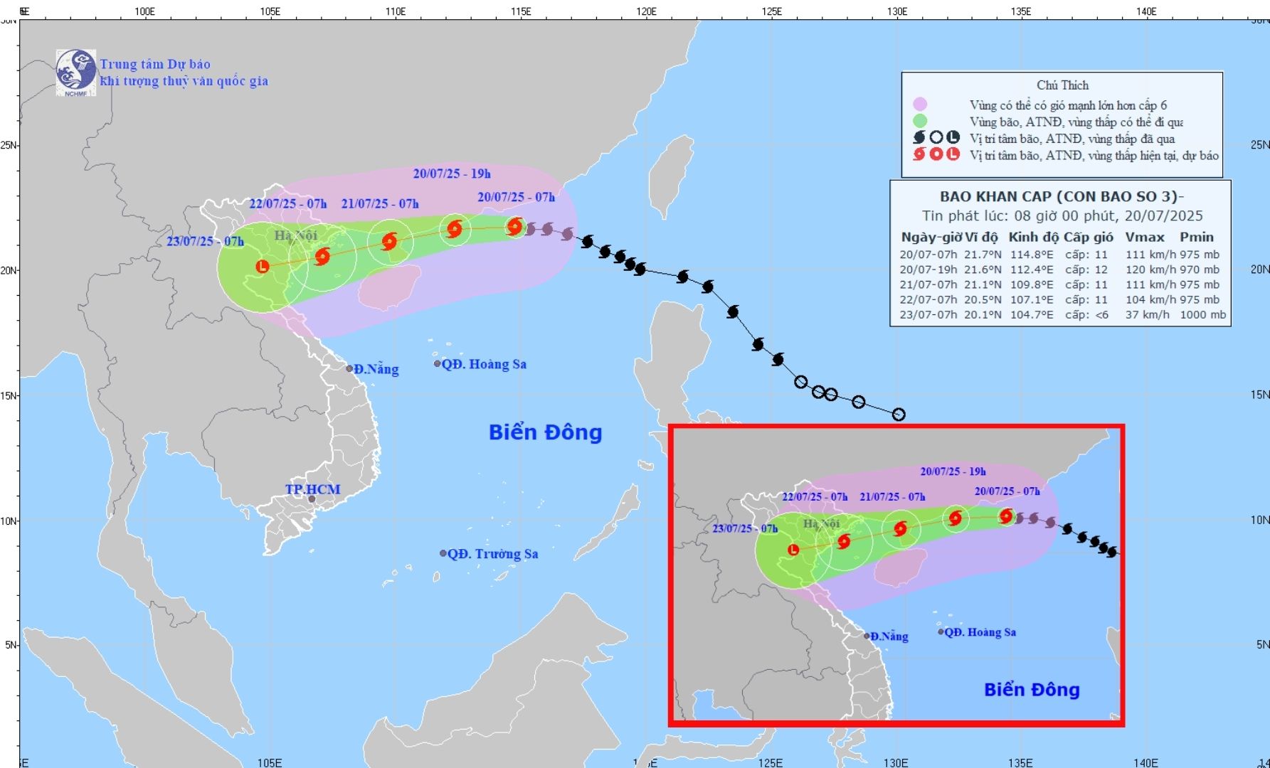The image size is (1270, 768).
Task: Click the BAO KHAN CAP bulletin title
Action: tap(1062, 197)
